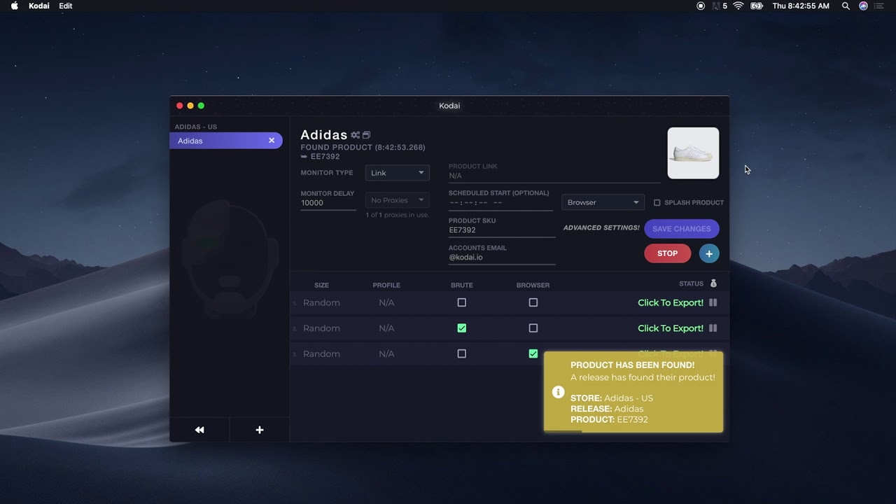Enable Brute checkbox for the first task
The width and height of the screenshot is (896, 504).
pos(461,302)
